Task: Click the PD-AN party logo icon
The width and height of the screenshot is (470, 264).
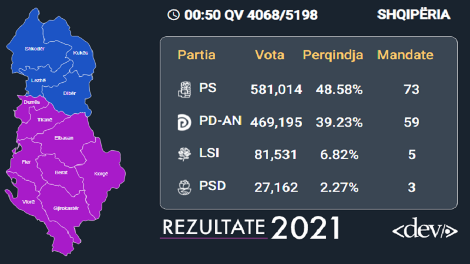Action: (x=184, y=122)
